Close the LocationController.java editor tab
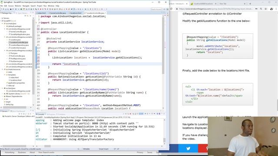Viewport: 278px width, 156px height. (106, 13)
